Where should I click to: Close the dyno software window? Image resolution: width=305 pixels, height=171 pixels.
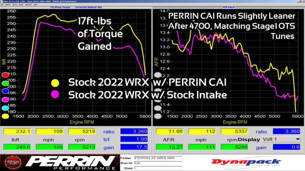[x=303, y=2]
